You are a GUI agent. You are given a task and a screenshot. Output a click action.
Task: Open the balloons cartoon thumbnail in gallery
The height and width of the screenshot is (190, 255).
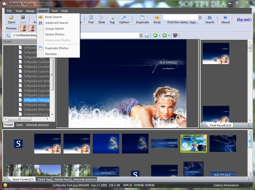click(x=194, y=143)
